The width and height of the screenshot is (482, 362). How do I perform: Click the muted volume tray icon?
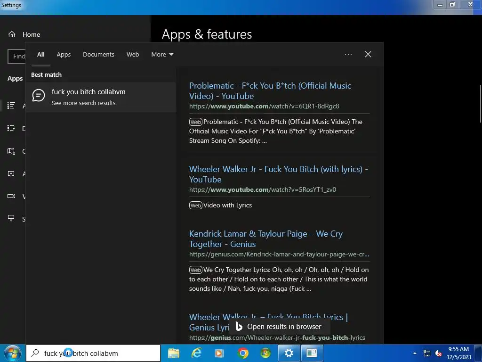[438, 353]
